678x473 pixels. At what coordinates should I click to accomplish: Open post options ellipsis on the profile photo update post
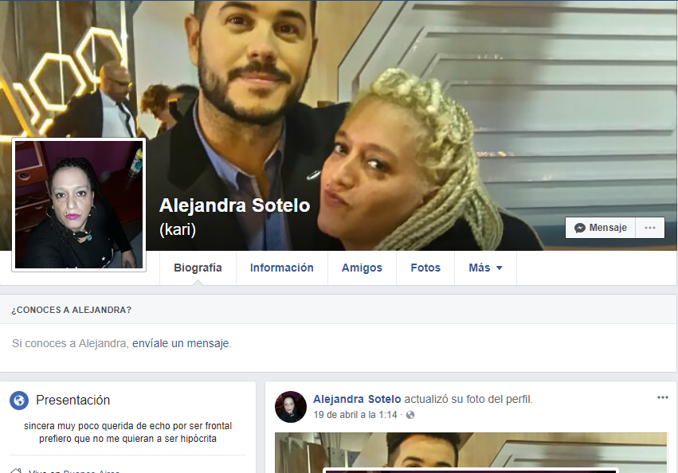662,397
